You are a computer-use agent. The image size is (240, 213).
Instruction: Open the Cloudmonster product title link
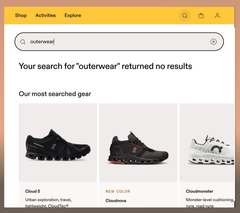pos(200,191)
